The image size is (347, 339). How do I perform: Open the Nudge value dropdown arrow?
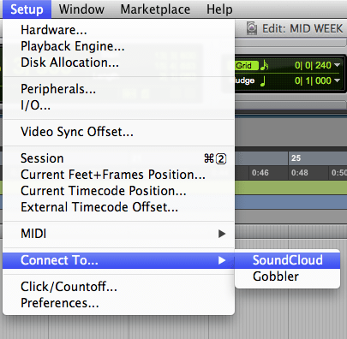[x=337, y=80]
